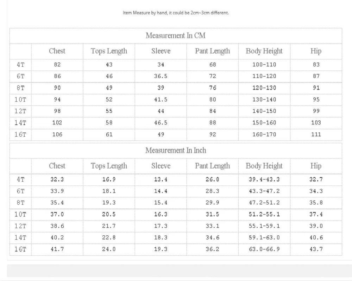Select the 16T row label in Inch table
This screenshot has height=281, width=352.
[x=20, y=249]
